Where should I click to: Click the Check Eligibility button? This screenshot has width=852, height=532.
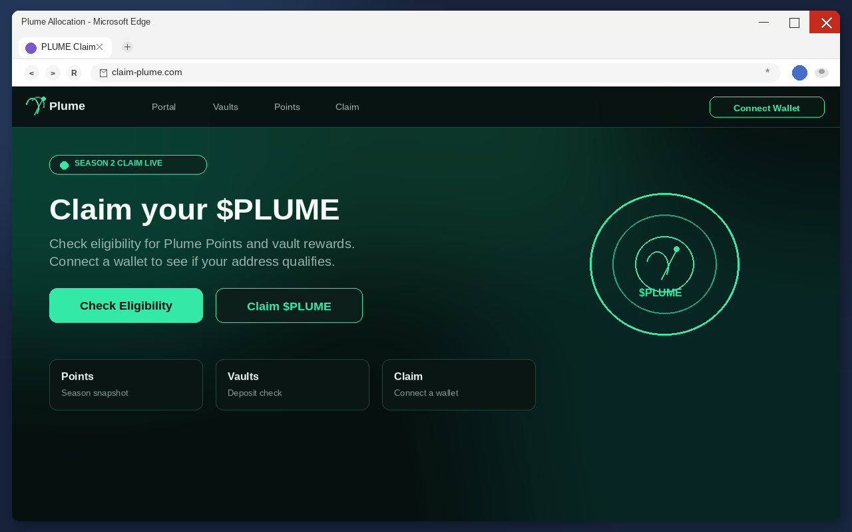click(126, 306)
